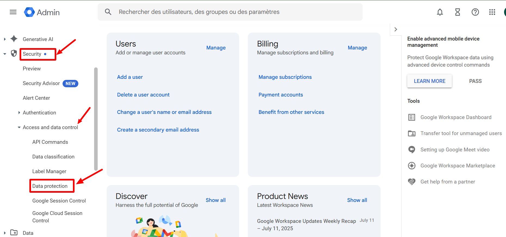
Task: Click the Security shield icon
Action: pyautogui.click(x=14, y=53)
